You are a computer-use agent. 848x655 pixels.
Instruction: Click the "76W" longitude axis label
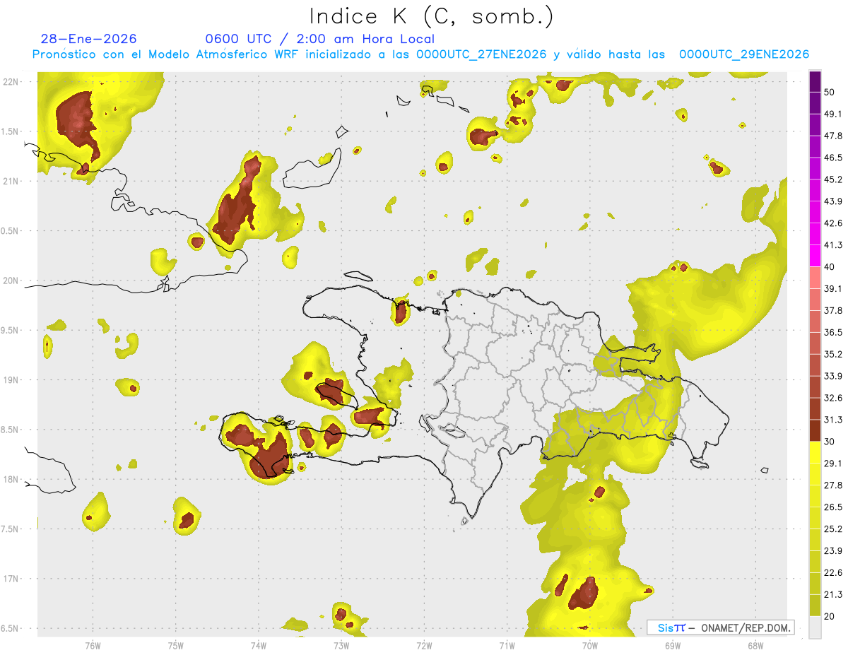pos(93,645)
